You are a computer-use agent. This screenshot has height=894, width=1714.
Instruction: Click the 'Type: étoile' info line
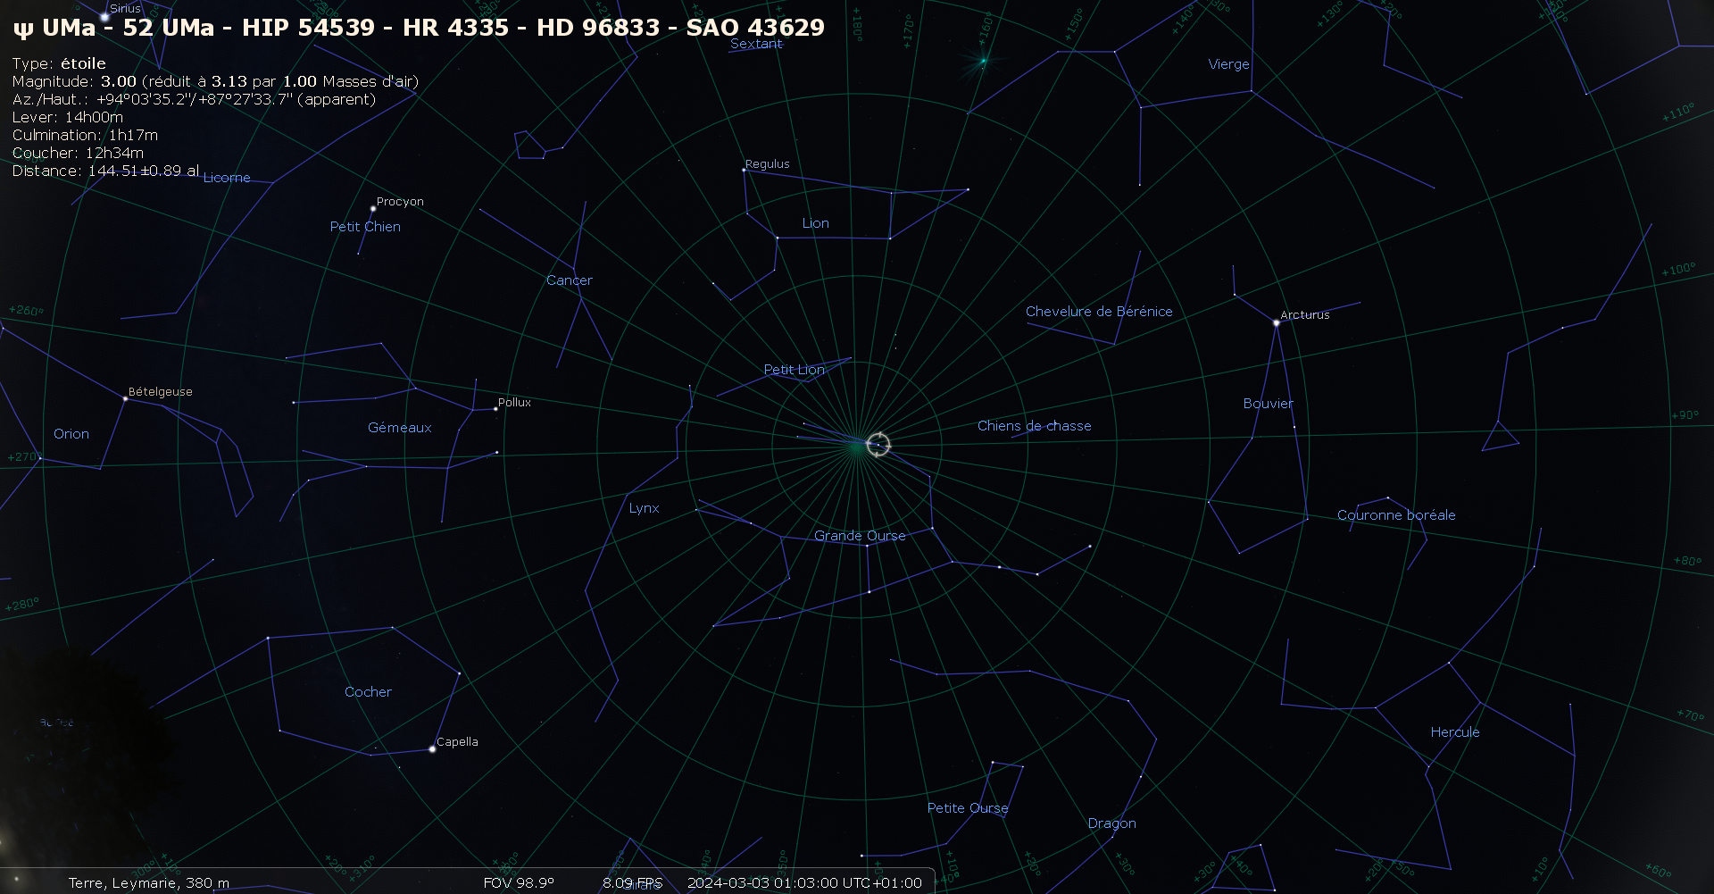point(59,63)
